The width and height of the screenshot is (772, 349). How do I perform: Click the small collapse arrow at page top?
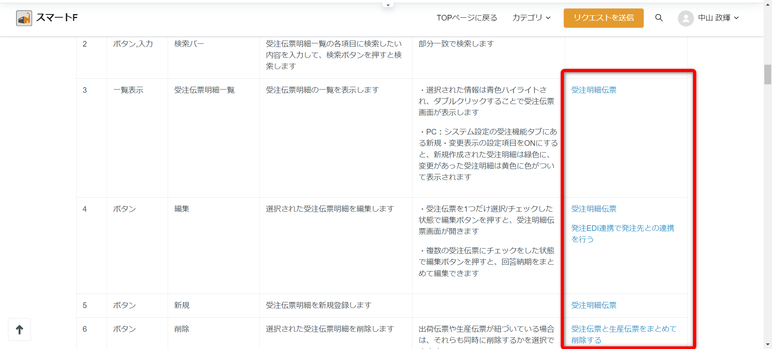(x=388, y=5)
